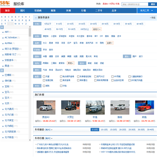Screen dimensions: 157x157
Task: Click the brand list scrollbar down arrow
Action: tap(30, 140)
